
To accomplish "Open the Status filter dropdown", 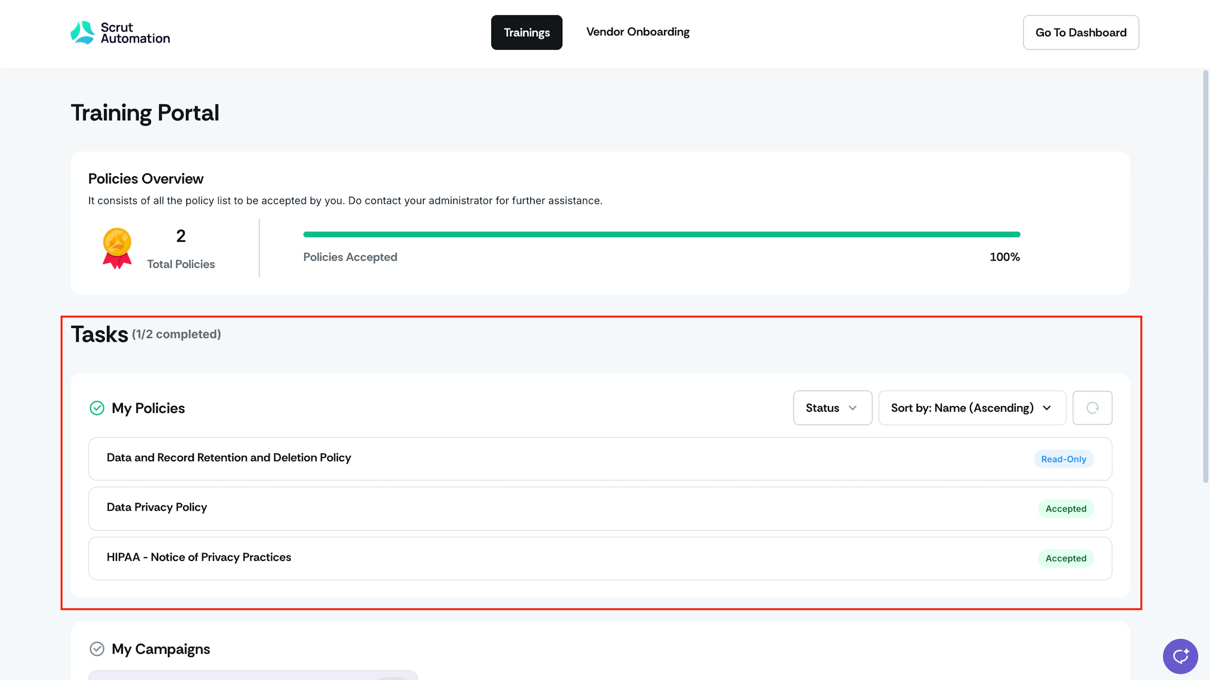I will [832, 408].
